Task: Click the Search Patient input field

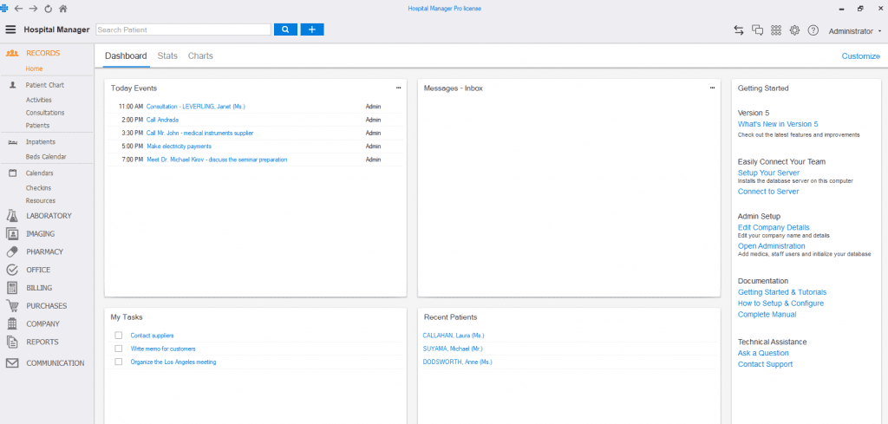Action: (x=183, y=29)
